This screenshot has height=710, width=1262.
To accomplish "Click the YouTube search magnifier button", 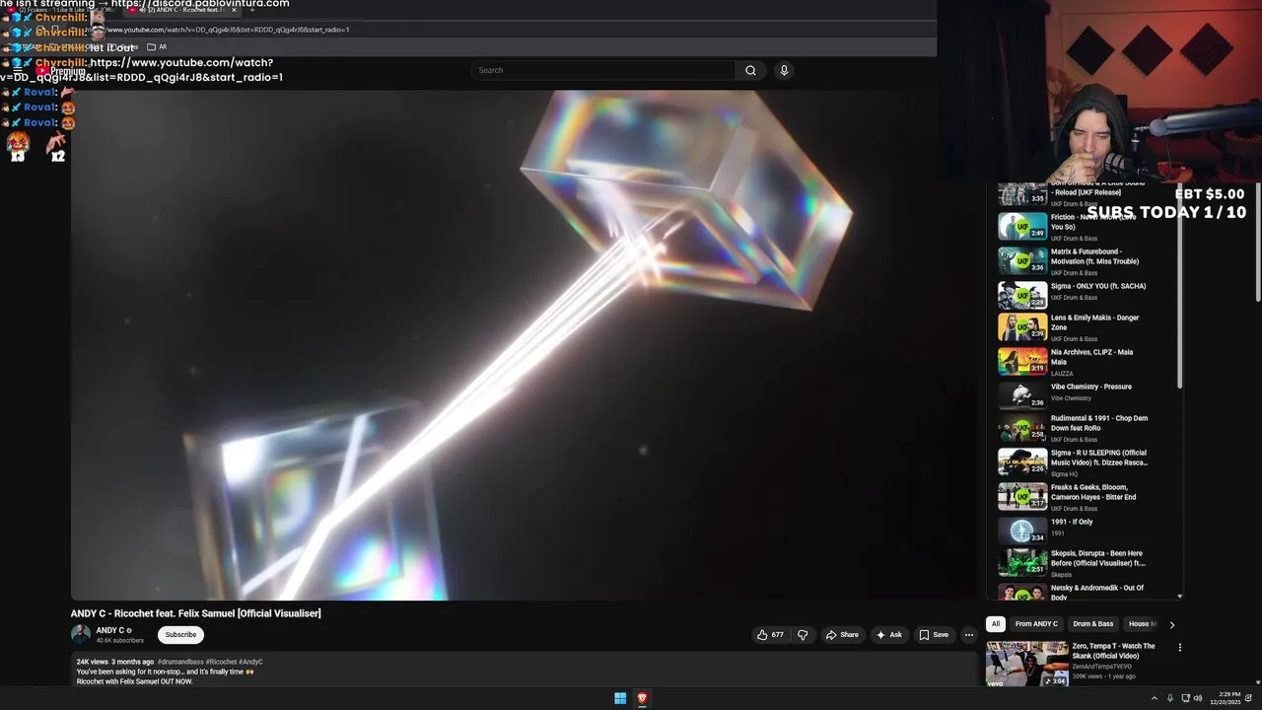I will (x=750, y=70).
